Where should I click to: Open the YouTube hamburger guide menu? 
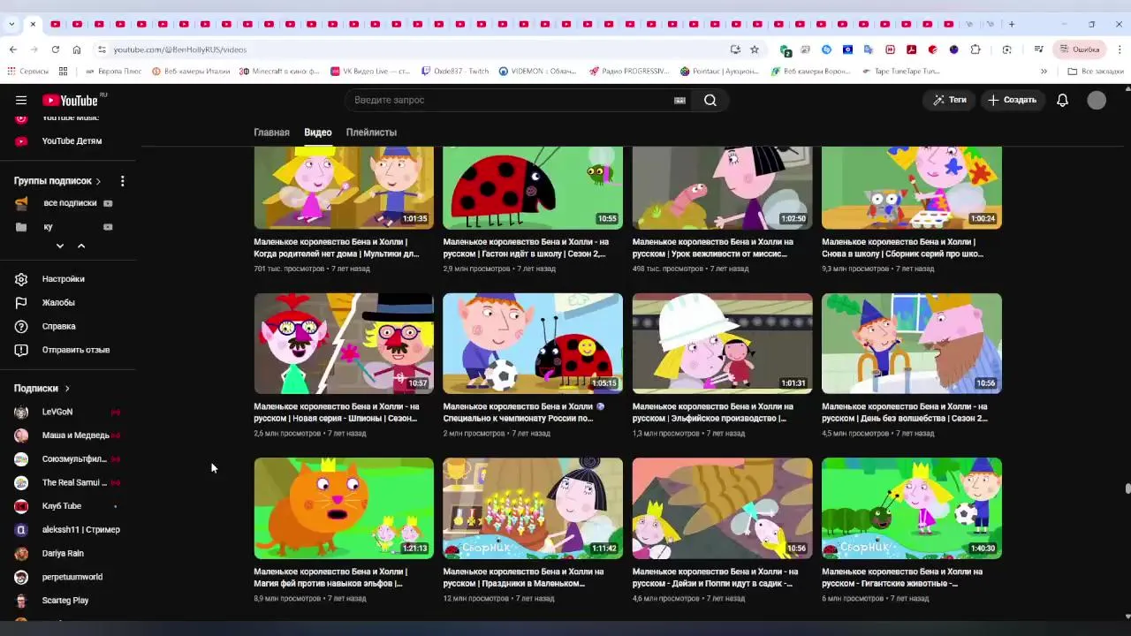pos(21,100)
